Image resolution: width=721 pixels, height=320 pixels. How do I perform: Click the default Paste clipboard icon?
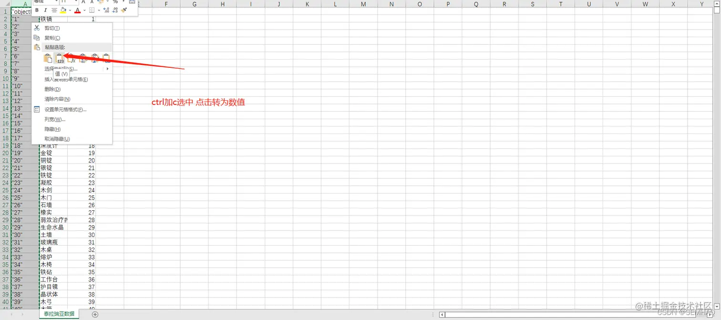tap(48, 58)
